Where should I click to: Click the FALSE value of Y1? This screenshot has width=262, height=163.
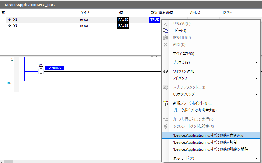coord(123,26)
